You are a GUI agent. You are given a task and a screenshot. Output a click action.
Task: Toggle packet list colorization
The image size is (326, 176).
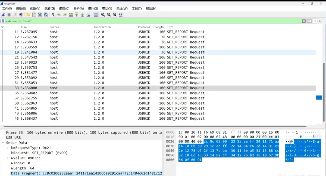(x=96, y=15)
